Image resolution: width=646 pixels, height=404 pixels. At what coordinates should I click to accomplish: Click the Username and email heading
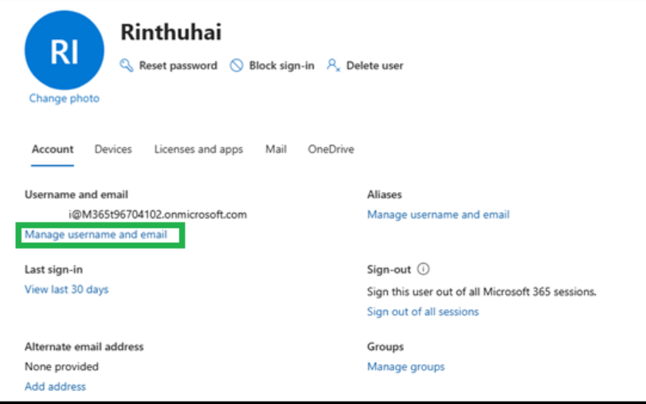point(76,194)
